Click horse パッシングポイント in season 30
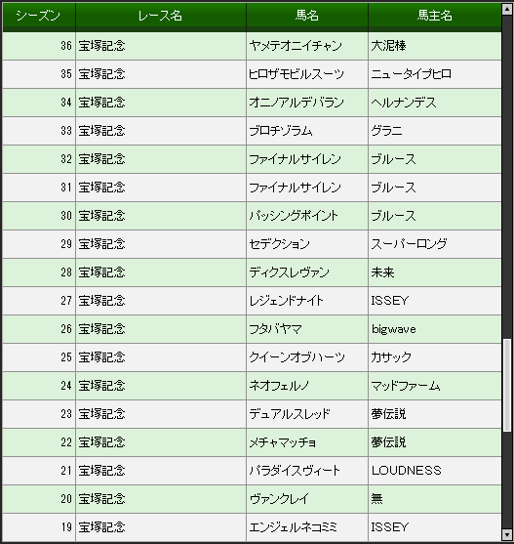 point(294,216)
